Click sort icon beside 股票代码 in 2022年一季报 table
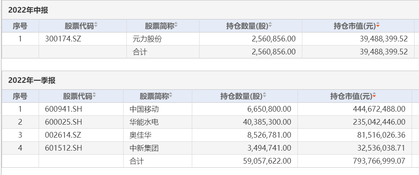 click(x=94, y=96)
